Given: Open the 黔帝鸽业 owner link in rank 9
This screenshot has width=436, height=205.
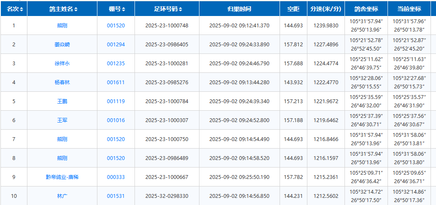Looking at the screenshot, I should 62,177.
